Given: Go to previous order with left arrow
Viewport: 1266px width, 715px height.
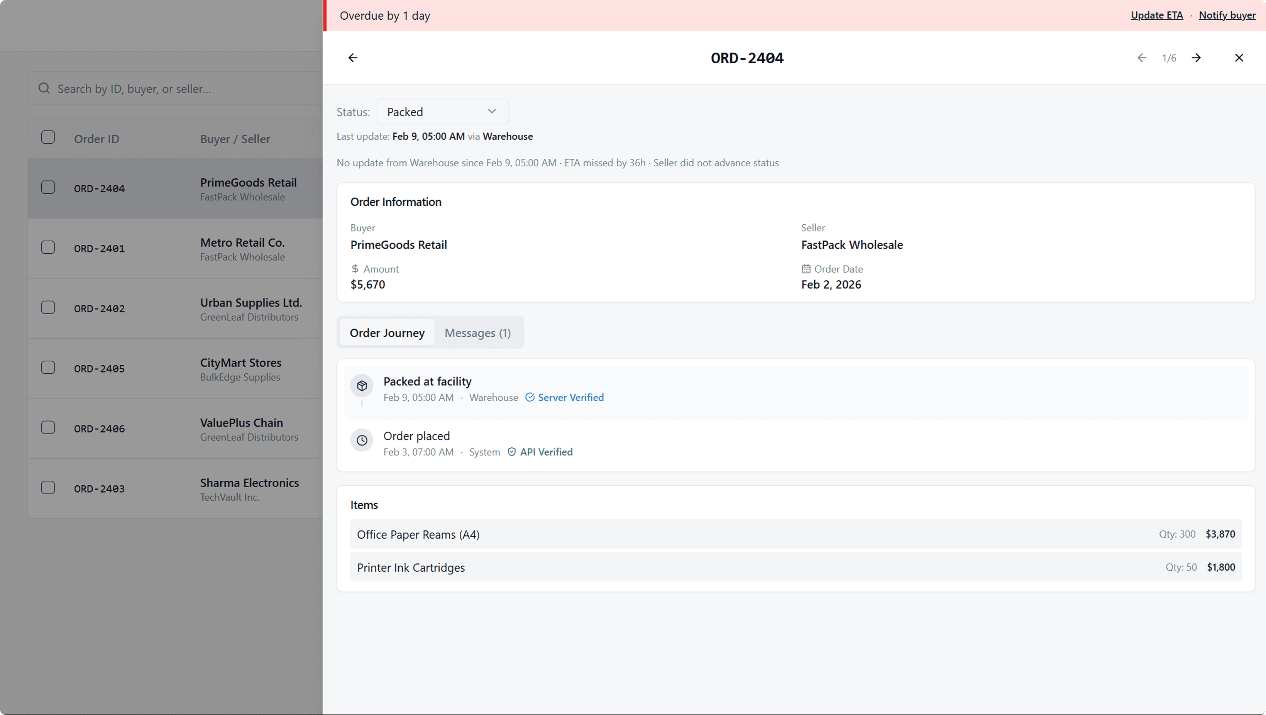Looking at the screenshot, I should tap(1142, 58).
